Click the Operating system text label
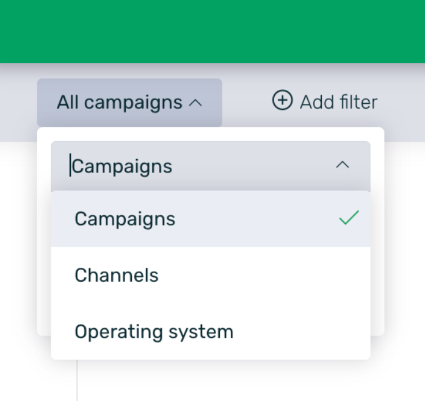Viewport: 425px width, 401px height. [x=154, y=332]
